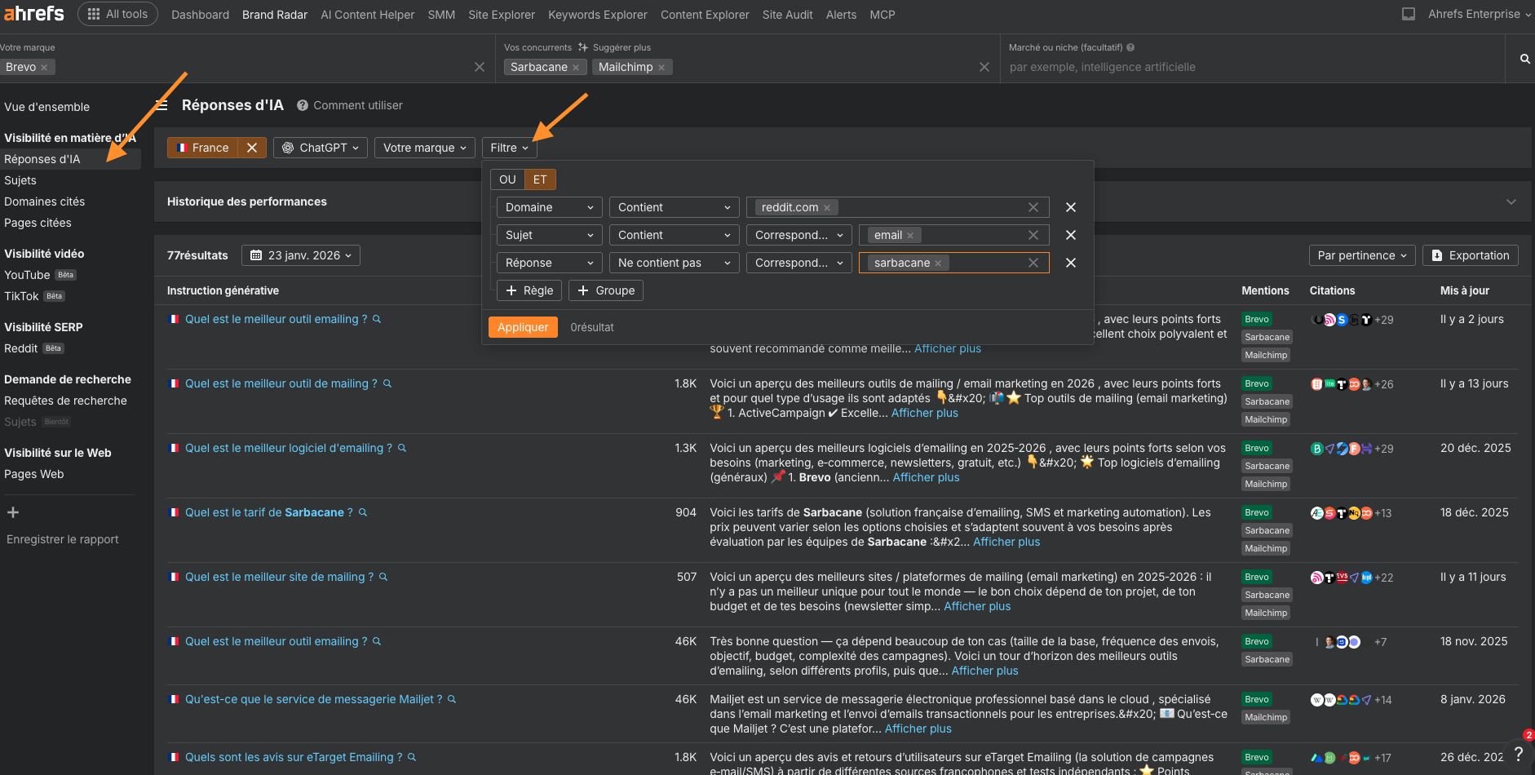Expand the 'Par pertinence' sort dropdown
Screen dimensions: 1535x775
click(x=1361, y=255)
